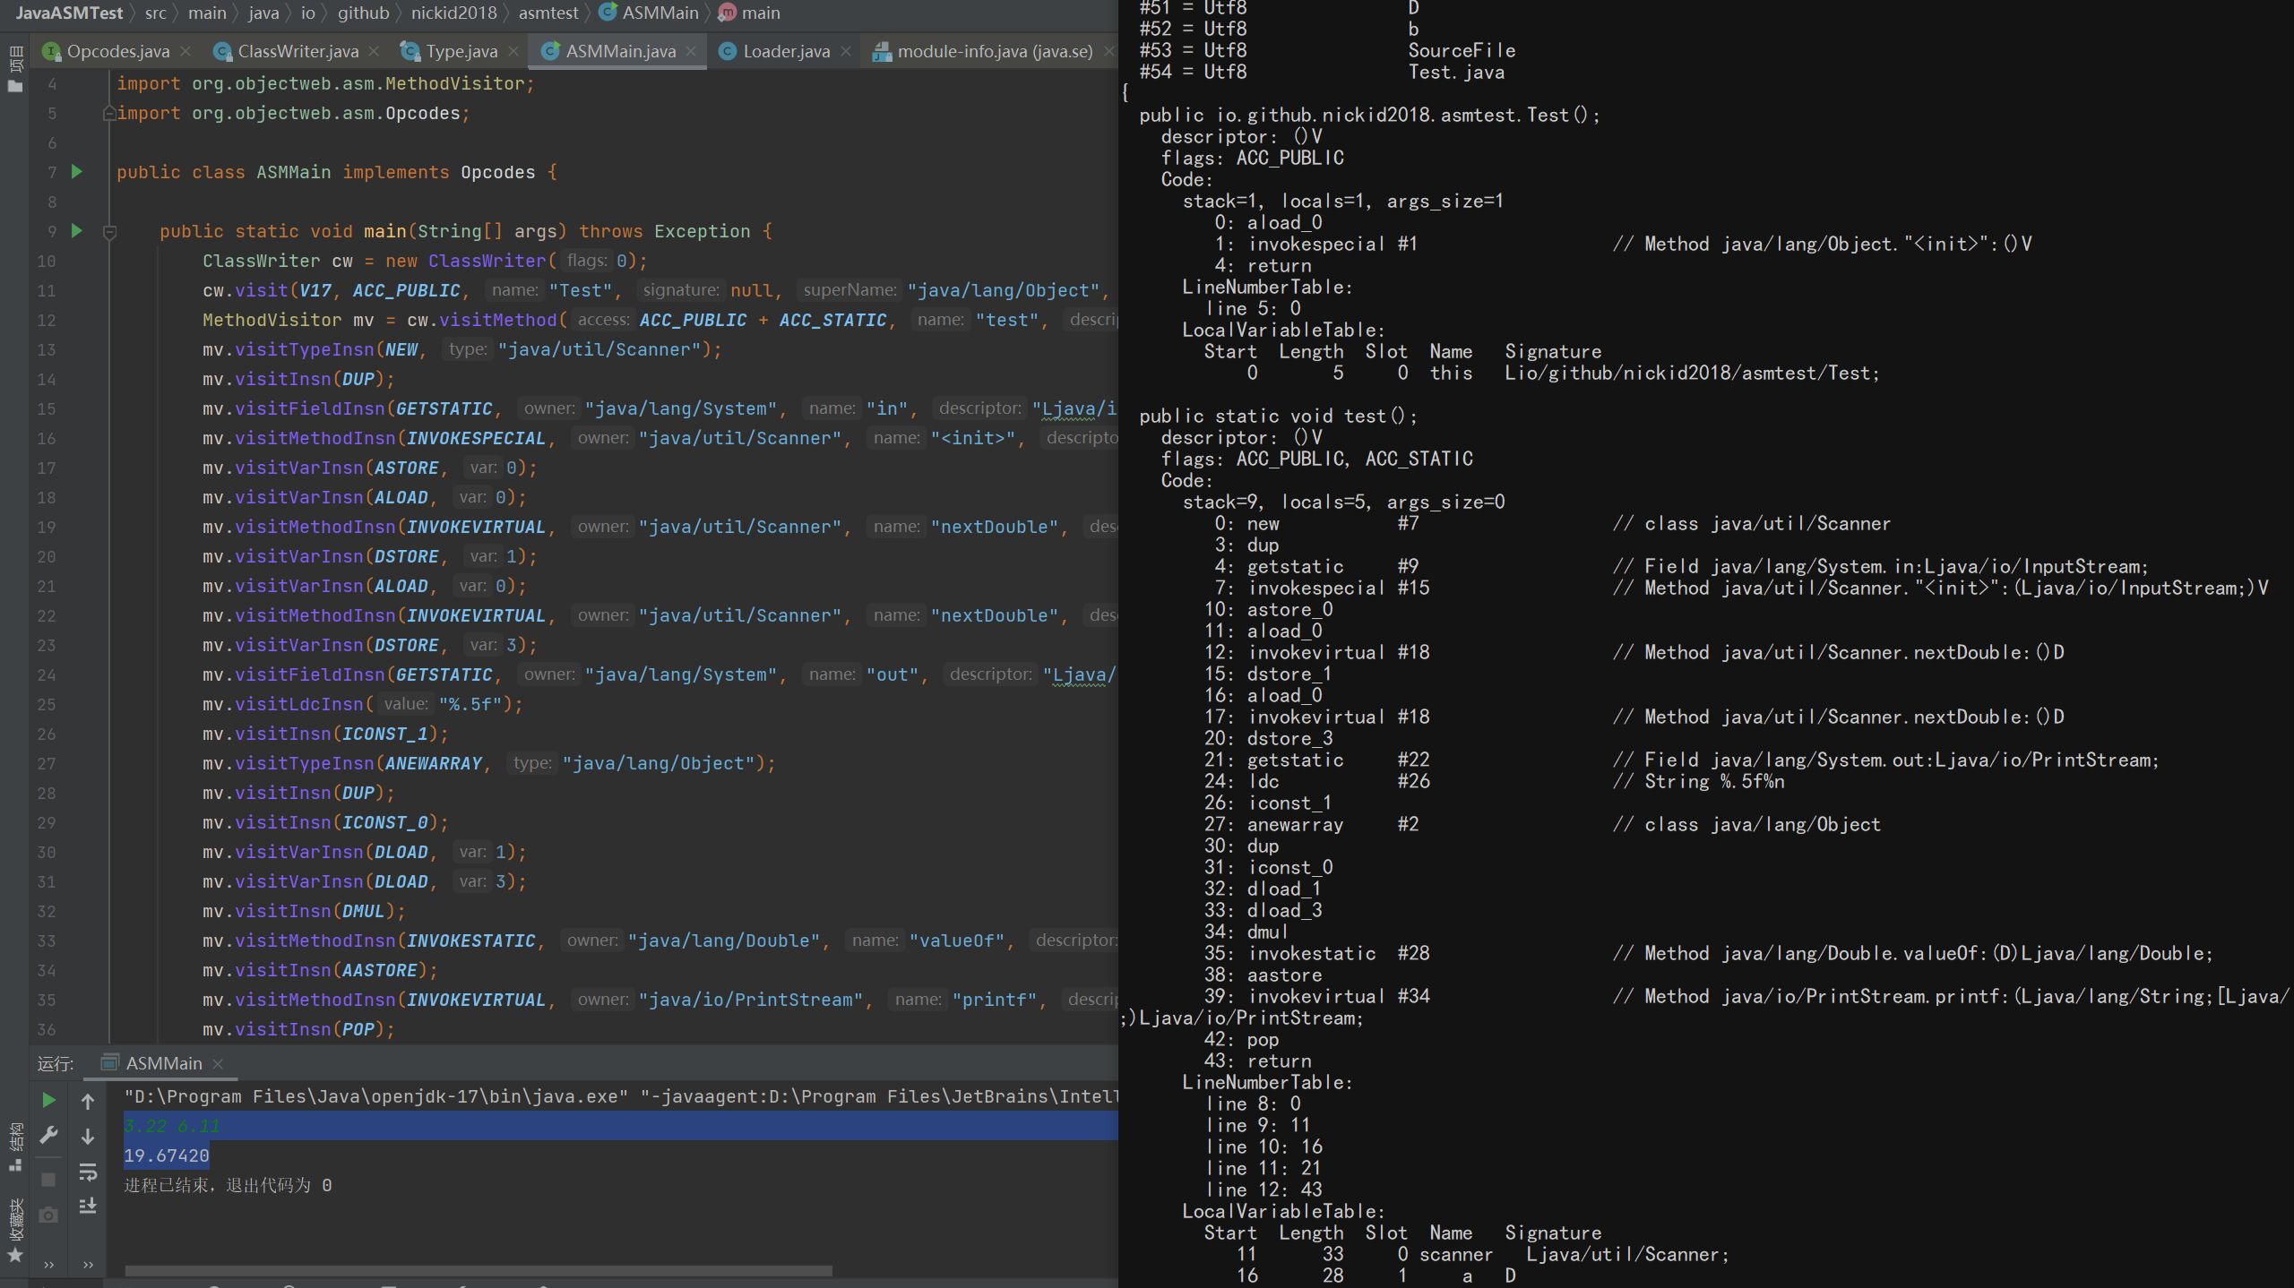
Task: Switch to the ClassWriter.java tab
Action: (x=298, y=51)
